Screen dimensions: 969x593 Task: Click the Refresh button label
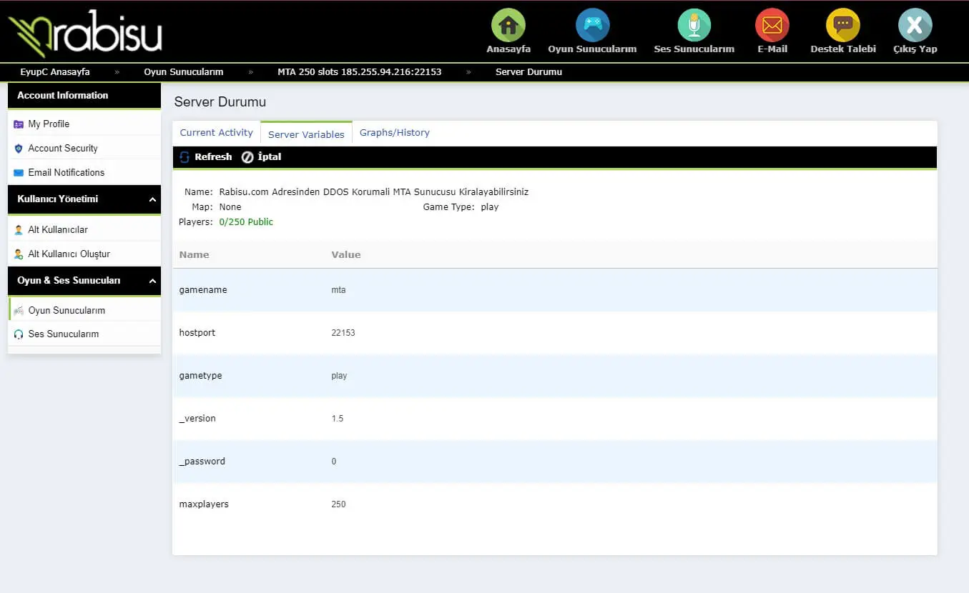(213, 157)
